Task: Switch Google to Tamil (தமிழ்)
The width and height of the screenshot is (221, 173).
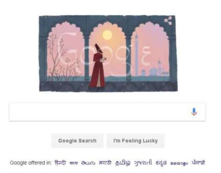Action: click(123, 163)
